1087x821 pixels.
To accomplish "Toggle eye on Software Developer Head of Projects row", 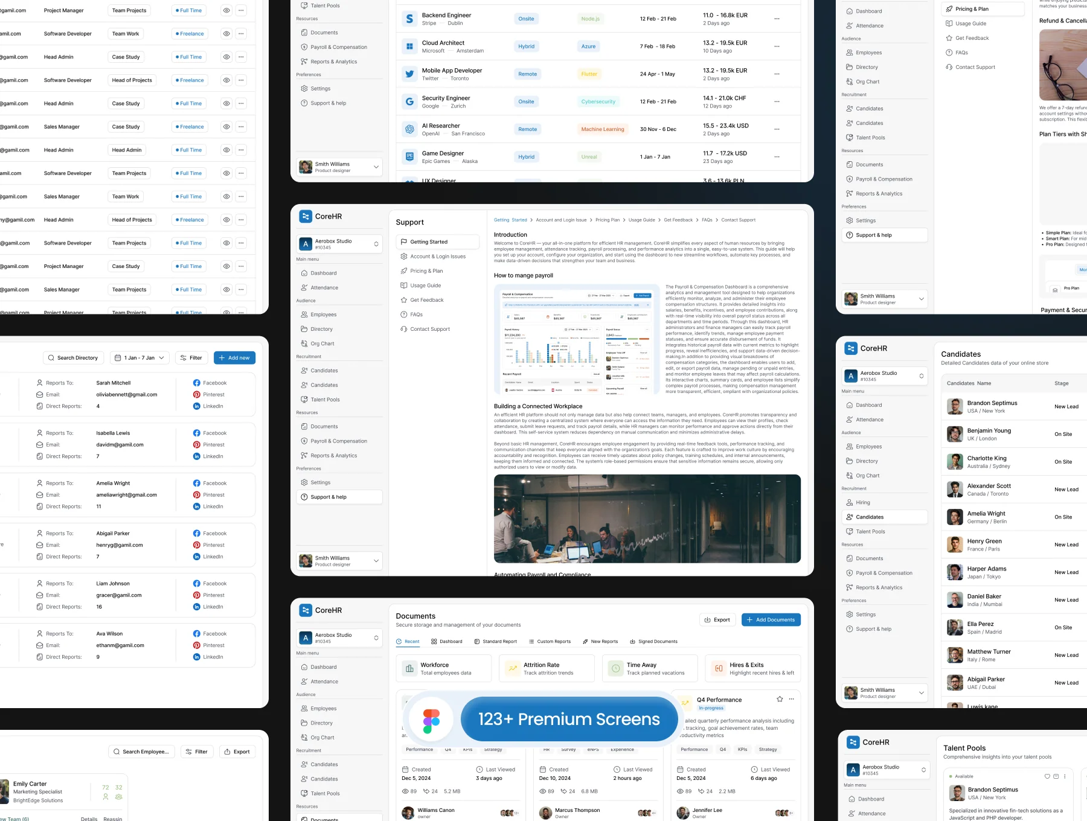I will coord(226,80).
